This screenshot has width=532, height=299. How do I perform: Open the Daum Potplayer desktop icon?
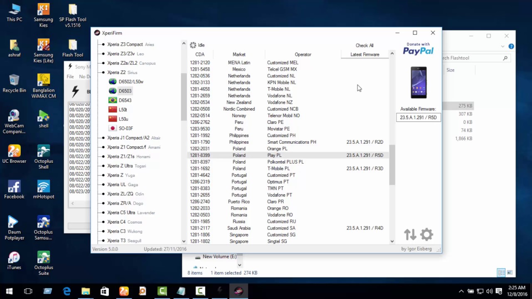coord(14,228)
